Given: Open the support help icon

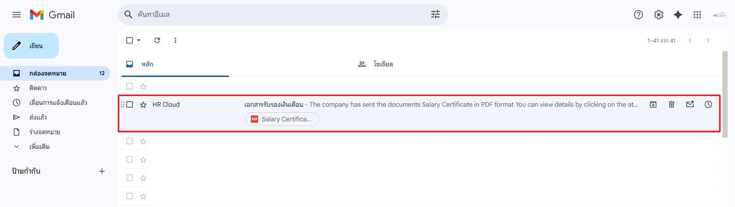Looking at the screenshot, I should pyautogui.click(x=639, y=15).
